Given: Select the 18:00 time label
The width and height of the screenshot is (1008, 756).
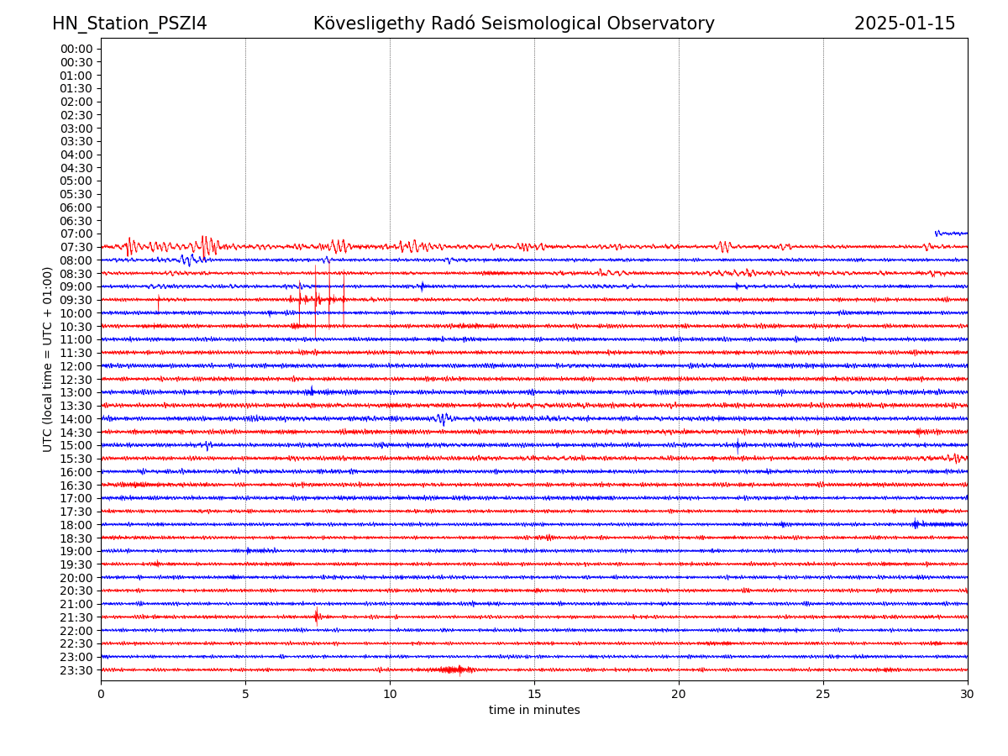Looking at the screenshot, I should [76, 525].
